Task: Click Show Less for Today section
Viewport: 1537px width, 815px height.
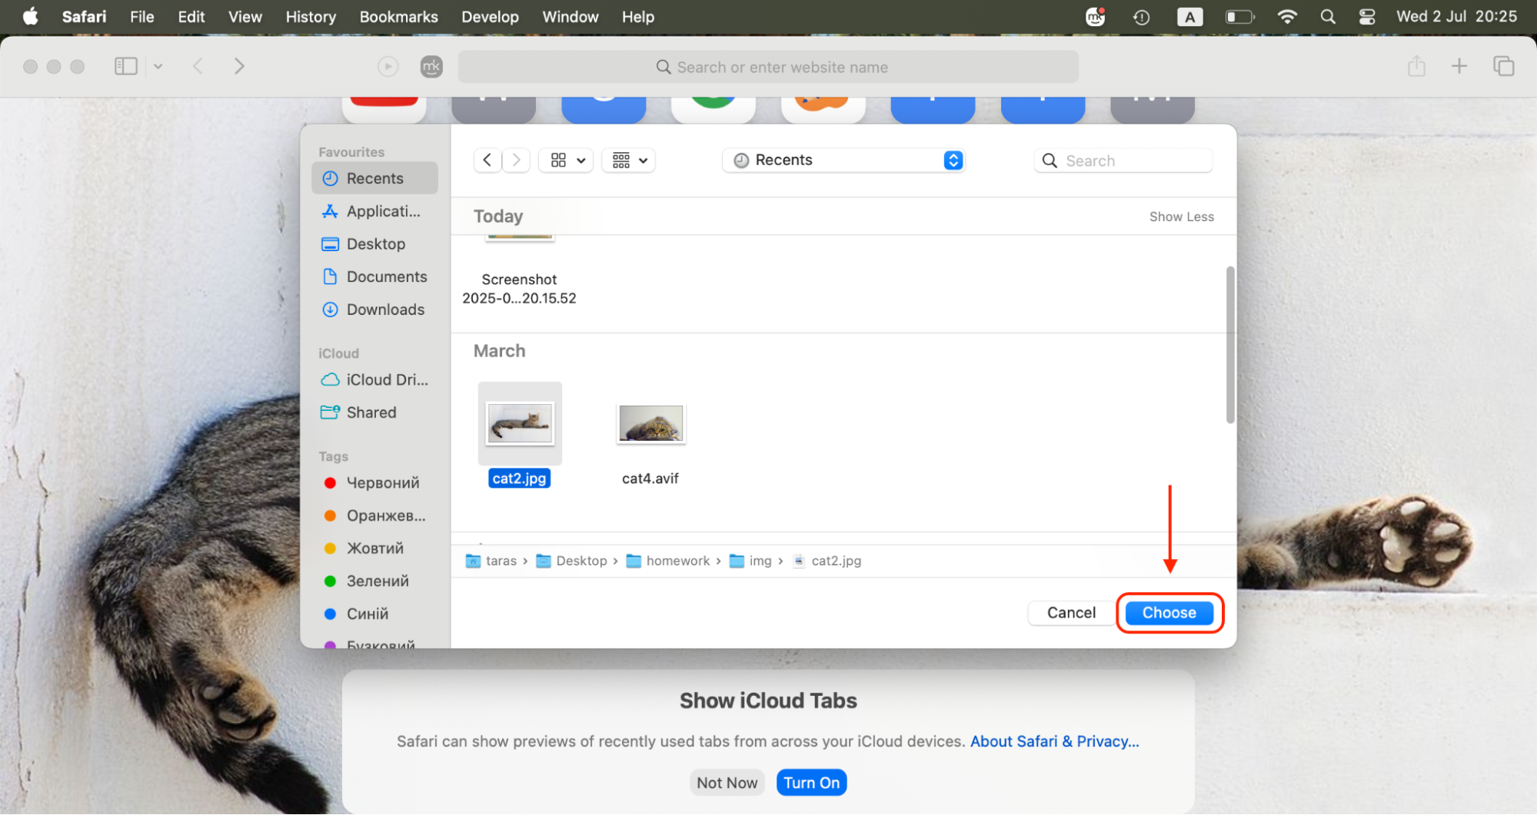Action: point(1181,216)
